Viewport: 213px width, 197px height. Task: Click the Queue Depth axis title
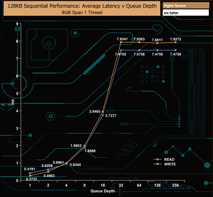[103, 191]
